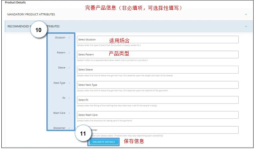Click the hint text under Select Pattern

112,60
